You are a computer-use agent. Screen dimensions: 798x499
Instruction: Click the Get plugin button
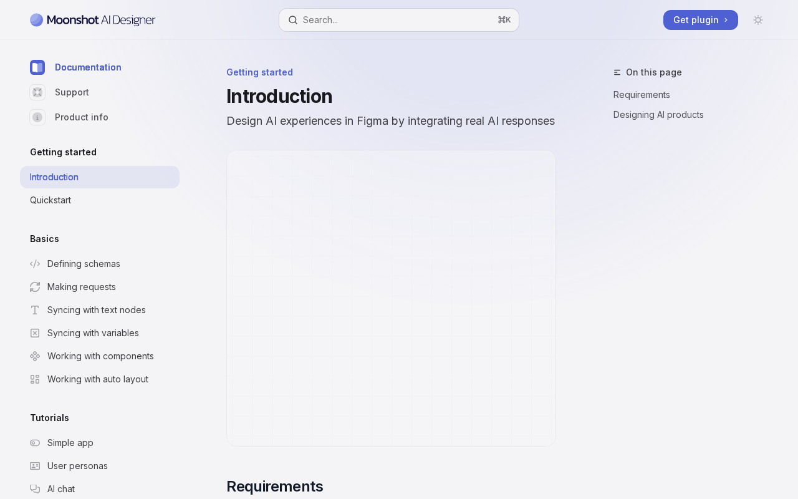pos(701,20)
